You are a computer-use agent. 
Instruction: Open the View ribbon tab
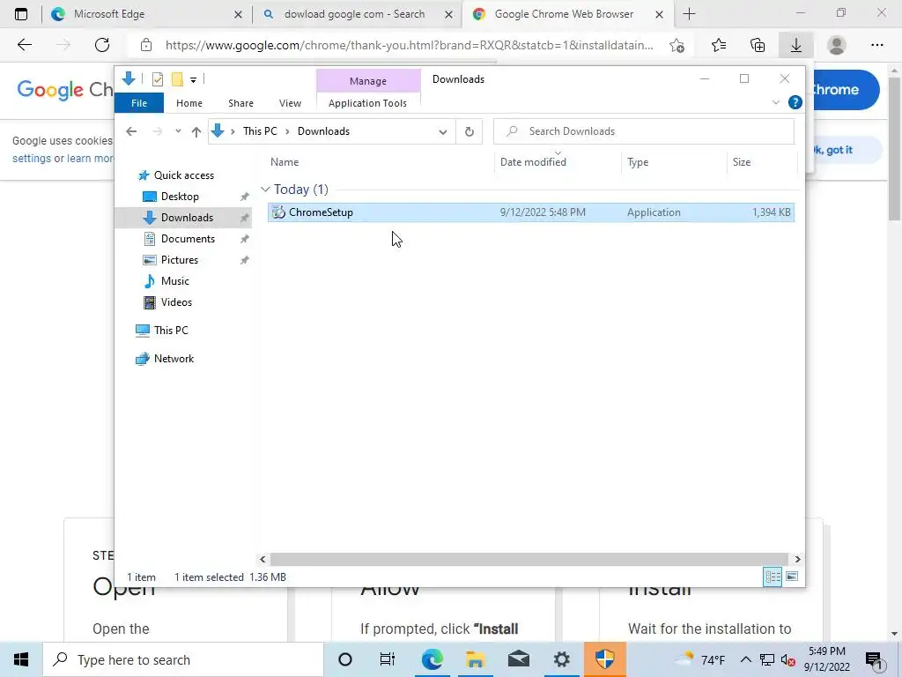click(x=290, y=103)
